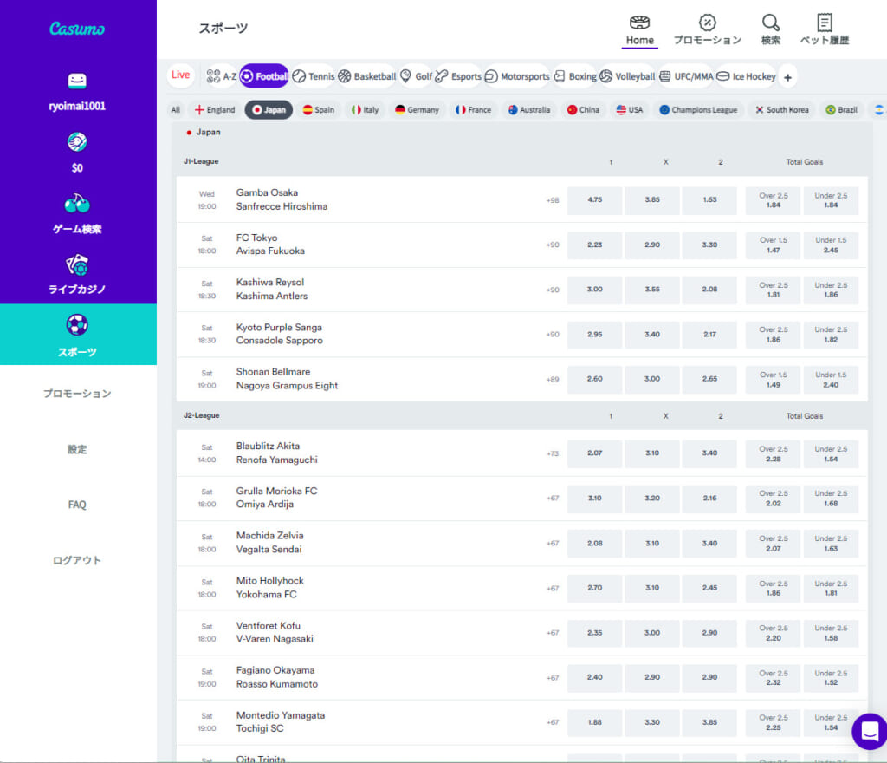The height and width of the screenshot is (763, 887).
Task: Open ライブカジノ live casino in the sidebar
Action: click(77, 275)
